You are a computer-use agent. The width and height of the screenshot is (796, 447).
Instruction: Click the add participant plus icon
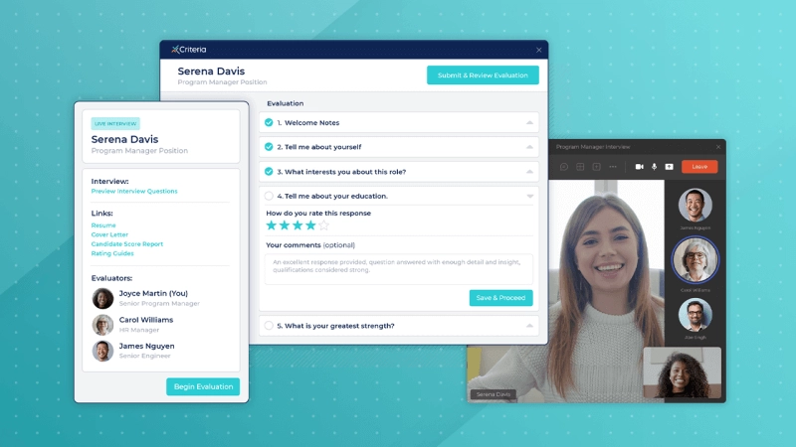click(596, 167)
